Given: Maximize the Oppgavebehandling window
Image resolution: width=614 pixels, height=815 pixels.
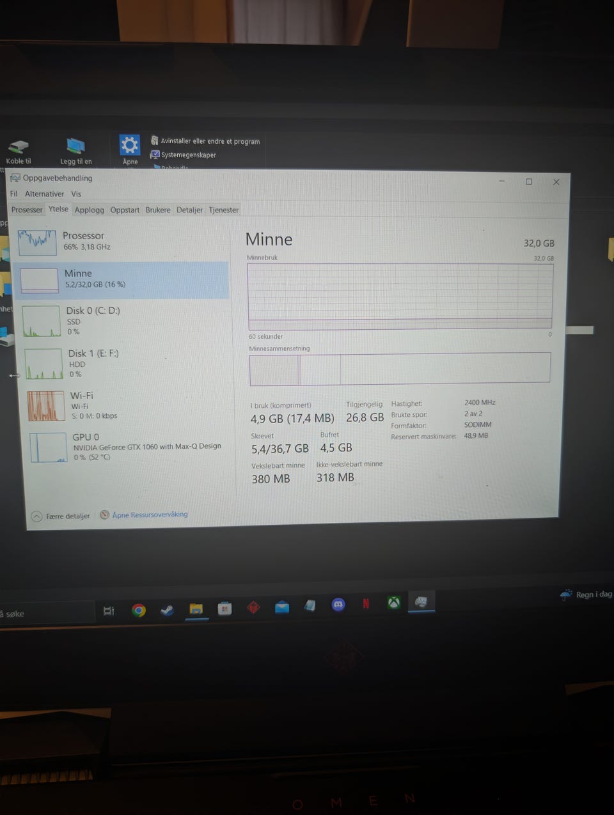Looking at the screenshot, I should 529,182.
